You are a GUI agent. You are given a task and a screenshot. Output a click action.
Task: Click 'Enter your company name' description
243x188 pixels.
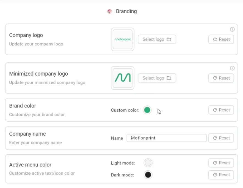coord(35,143)
